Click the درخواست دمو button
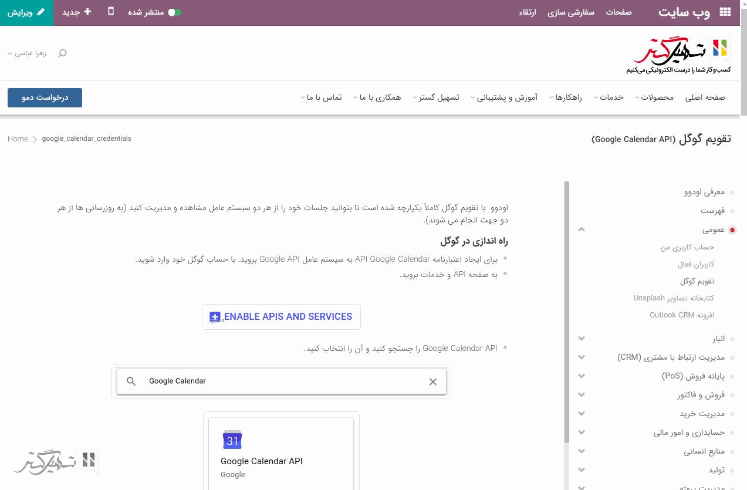This screenshot has width=747, height=490. coord(45,97)
